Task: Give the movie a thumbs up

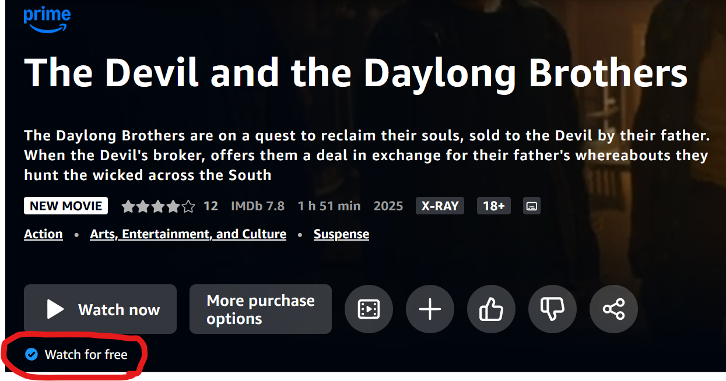Action: 491,309
